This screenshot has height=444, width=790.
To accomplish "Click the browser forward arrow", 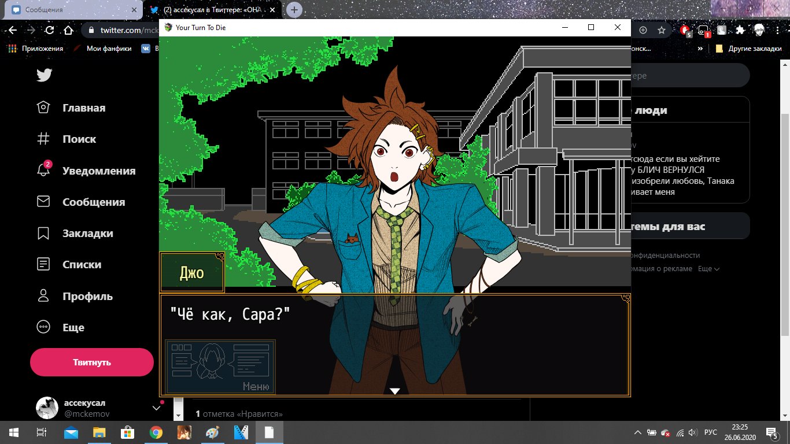I will (x=31, y=30).
